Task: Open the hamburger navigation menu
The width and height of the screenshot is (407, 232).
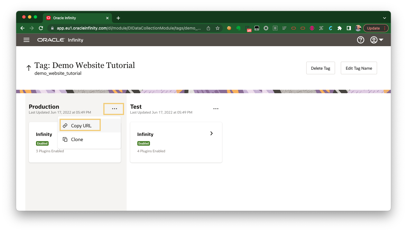Action: pos(26,40)
